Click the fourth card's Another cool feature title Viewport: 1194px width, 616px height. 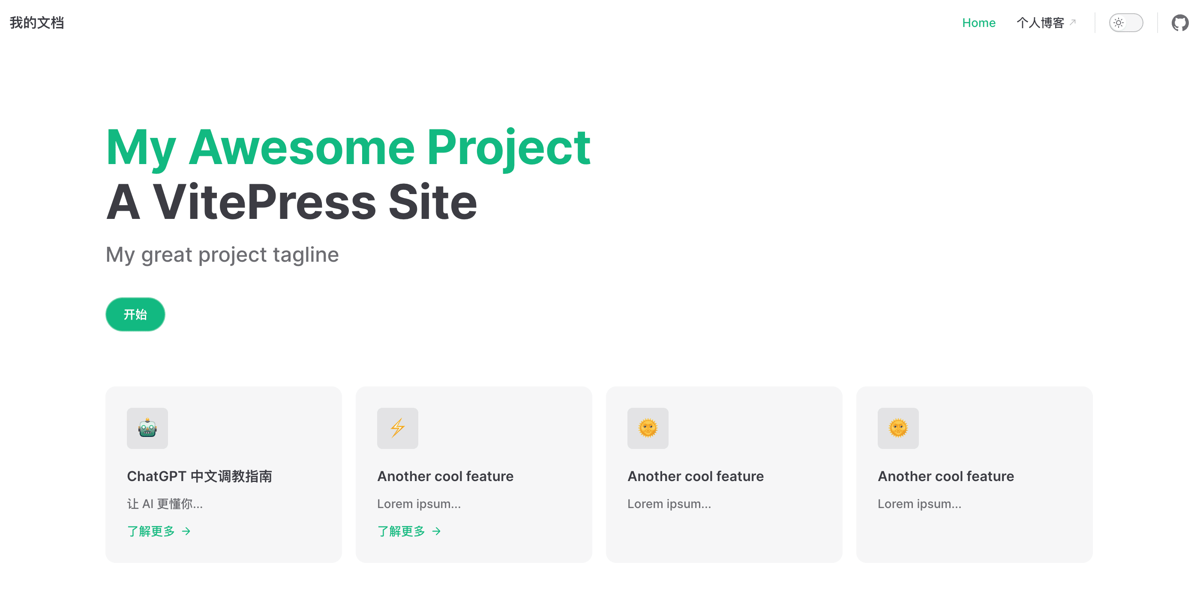pos(945,476)
